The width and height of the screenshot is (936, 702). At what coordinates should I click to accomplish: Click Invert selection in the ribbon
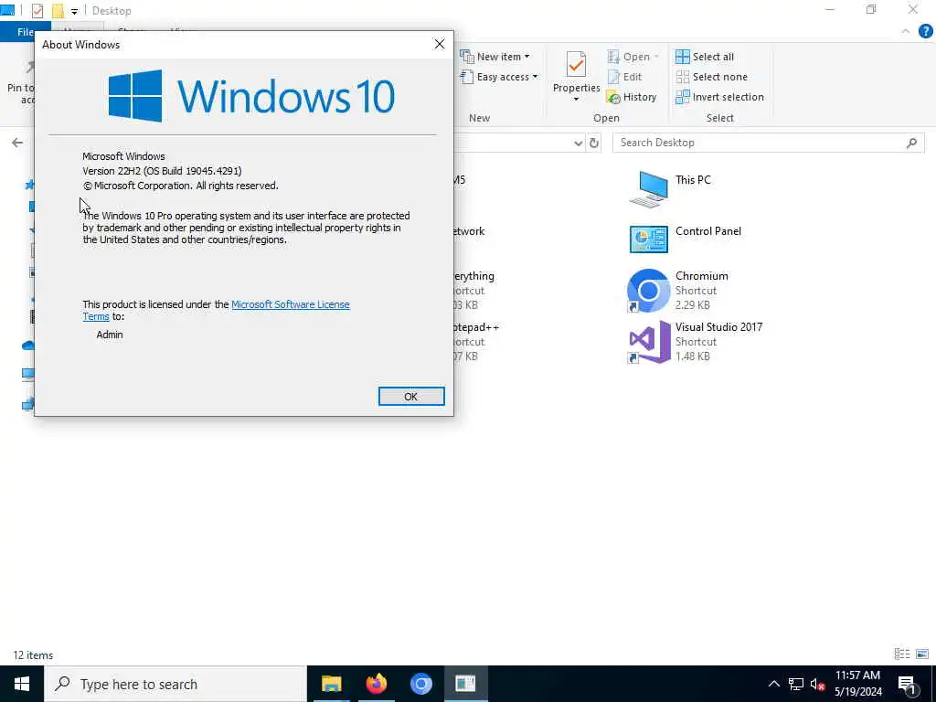[x=720, y=97]
